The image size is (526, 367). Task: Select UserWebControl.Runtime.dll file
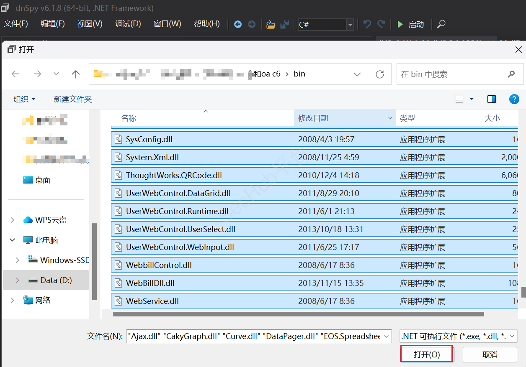[x=314, y=211]
